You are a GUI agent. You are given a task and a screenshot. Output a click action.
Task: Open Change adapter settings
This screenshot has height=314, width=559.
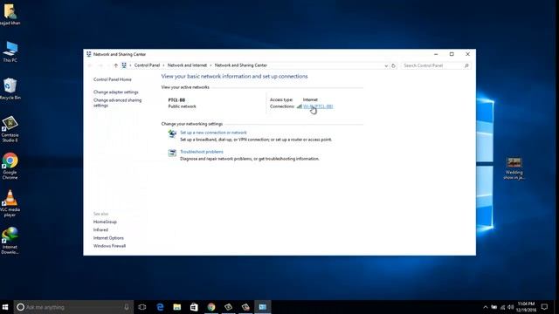(x=116, y=92)
